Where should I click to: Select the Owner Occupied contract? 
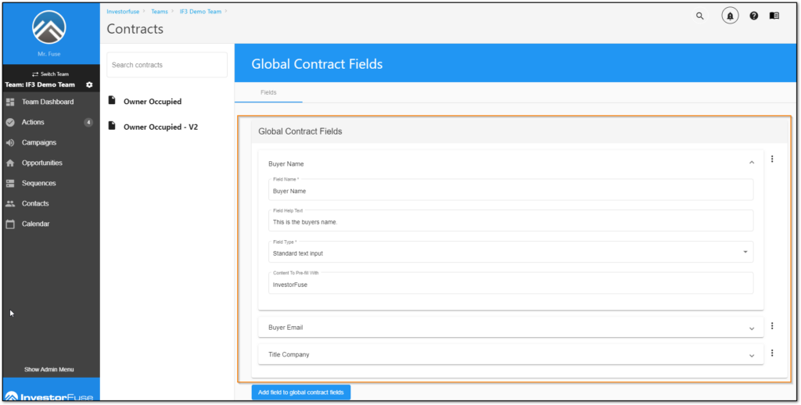[x=153, y=102]
